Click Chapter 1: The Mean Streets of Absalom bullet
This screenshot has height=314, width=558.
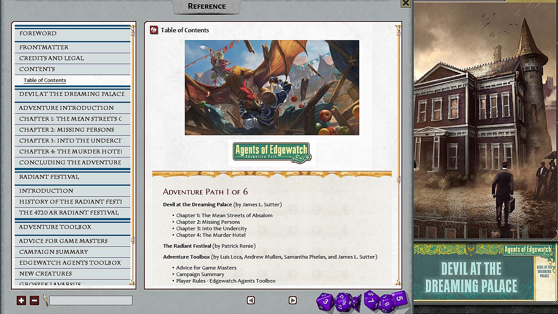(224, 215)
